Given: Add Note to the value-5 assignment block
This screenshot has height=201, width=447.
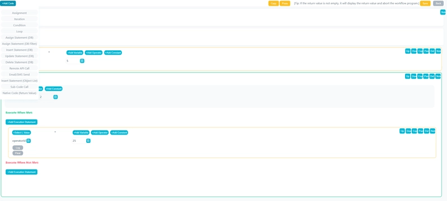Looking at the screenshot, I should 439,51.
